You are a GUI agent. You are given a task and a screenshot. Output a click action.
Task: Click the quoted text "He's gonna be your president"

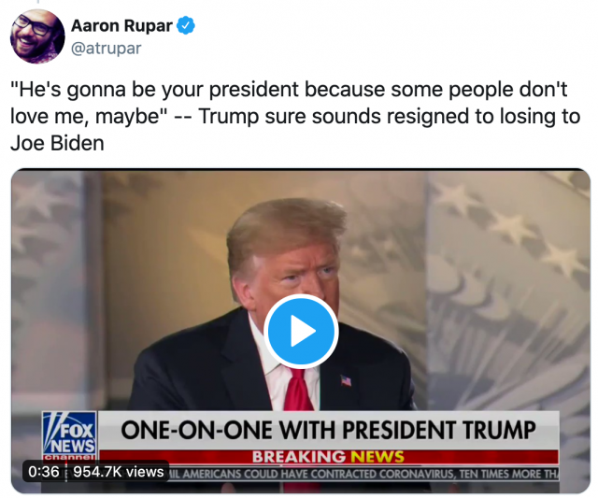[155, 90]
